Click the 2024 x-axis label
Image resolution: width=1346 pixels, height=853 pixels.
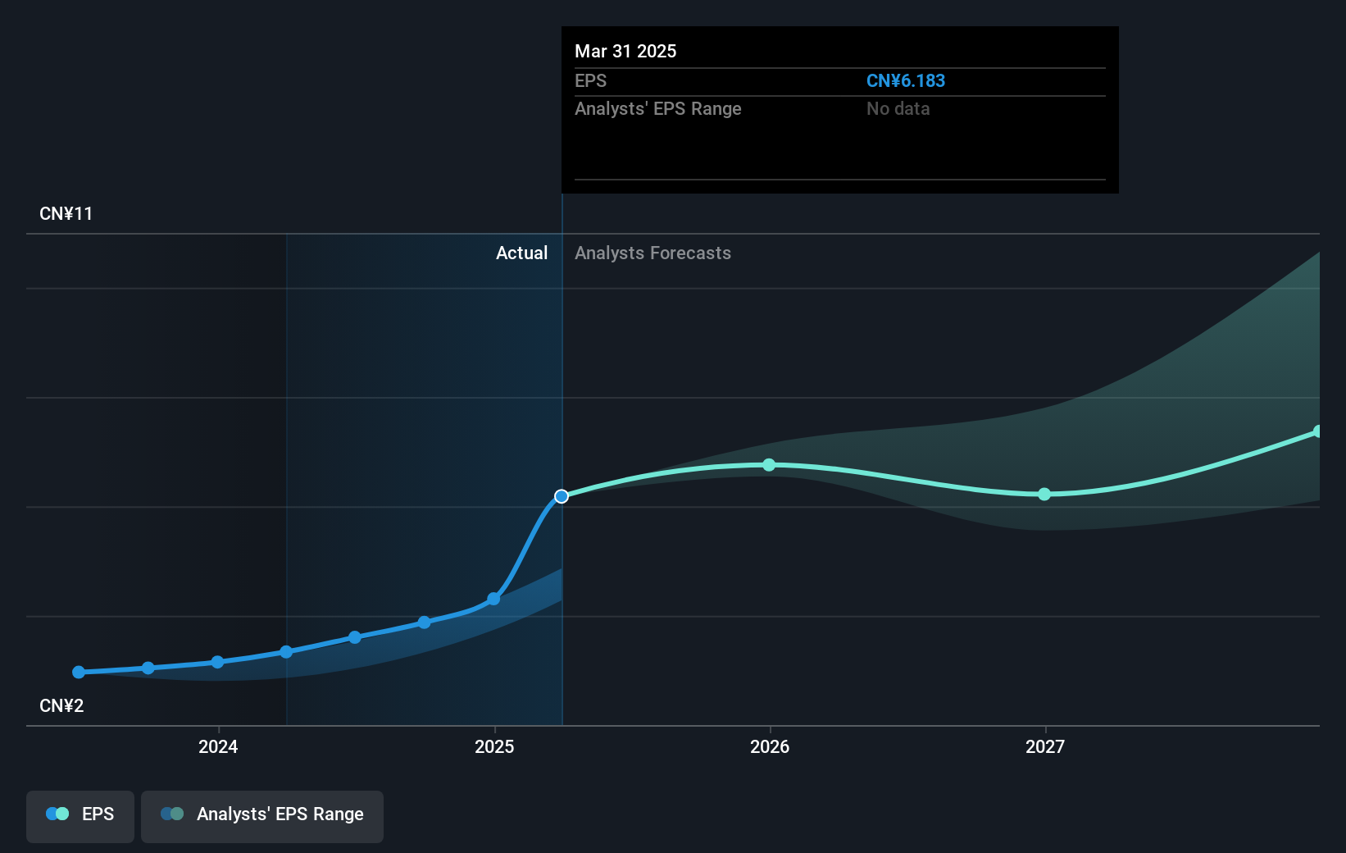(x=218, y=746)
